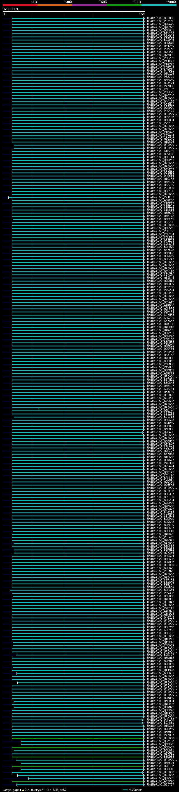Select the UniRef100_Q53HV1 label
This screenshot has width=179, height=792.
[x=161, y=105]
